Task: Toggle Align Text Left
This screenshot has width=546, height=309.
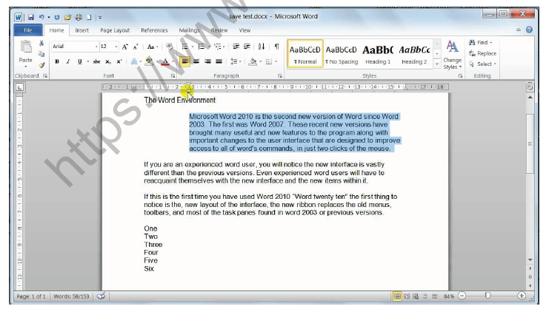Action: coord(185,61)
